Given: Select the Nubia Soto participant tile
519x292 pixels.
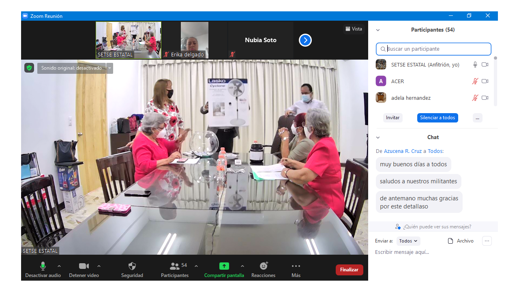Looking at the screenshot, I should (x=261, y=40).
